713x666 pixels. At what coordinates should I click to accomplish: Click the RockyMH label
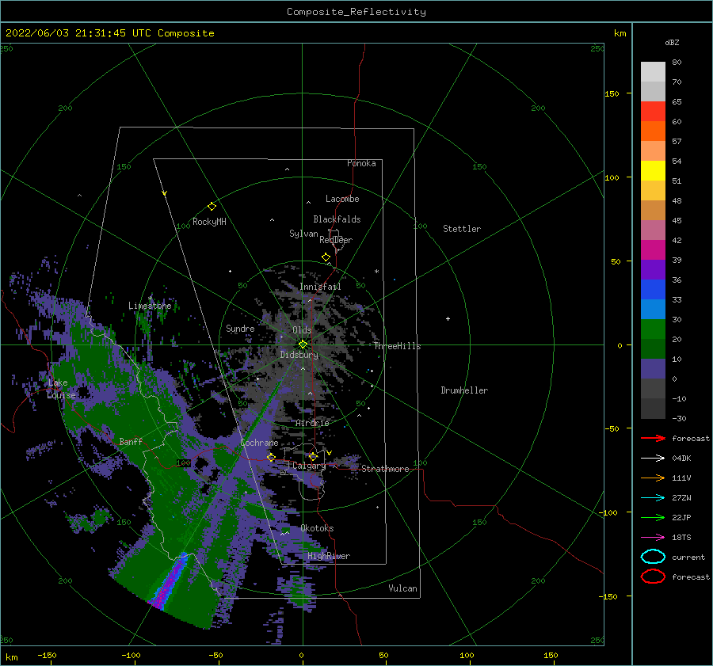[x=209, y=222]
